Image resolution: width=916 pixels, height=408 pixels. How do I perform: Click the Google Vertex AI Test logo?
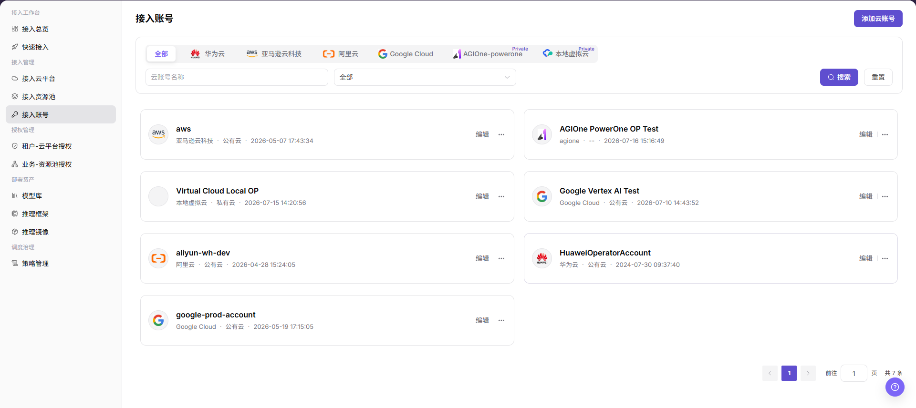point(542,196)
